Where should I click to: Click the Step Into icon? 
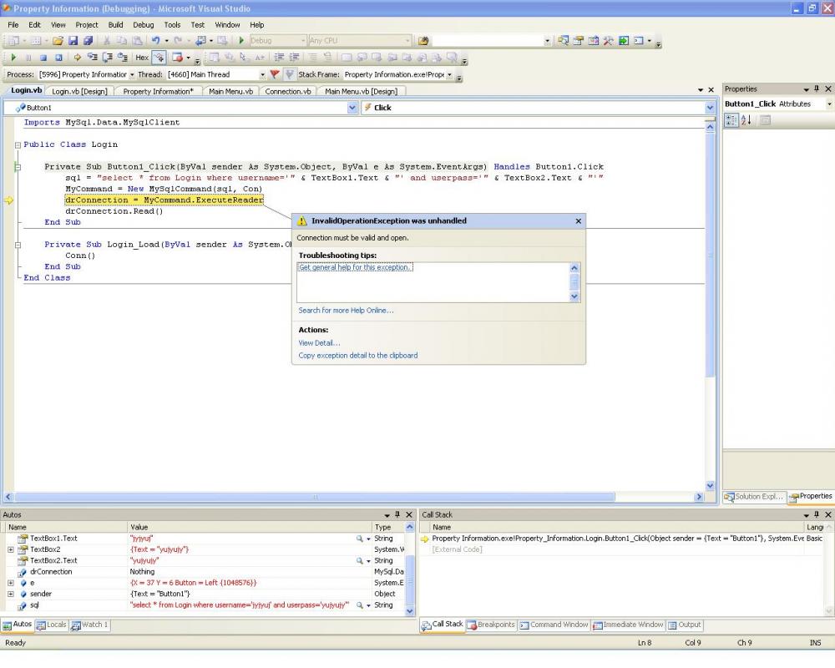(x=92, y=58)
